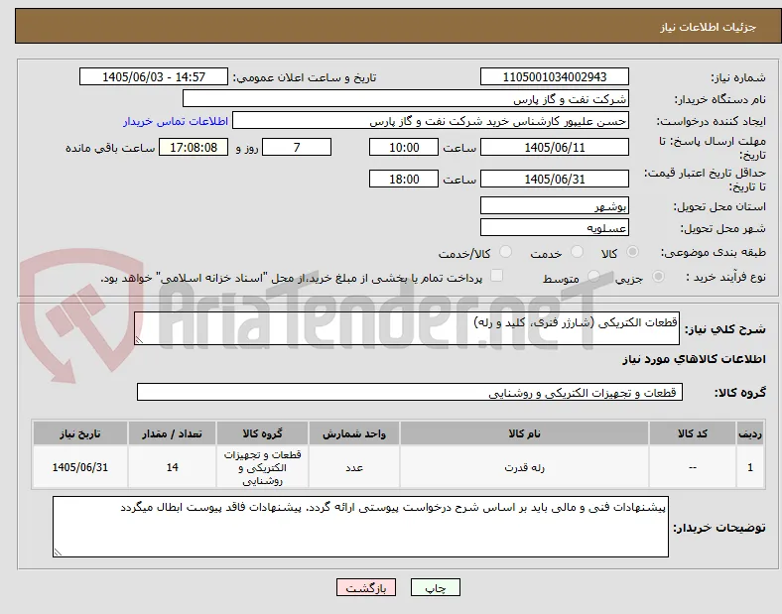This screenshot has width=782, height=614.
Task: Click the price validity date 1405/06/31 field
Action: point(554,179)
